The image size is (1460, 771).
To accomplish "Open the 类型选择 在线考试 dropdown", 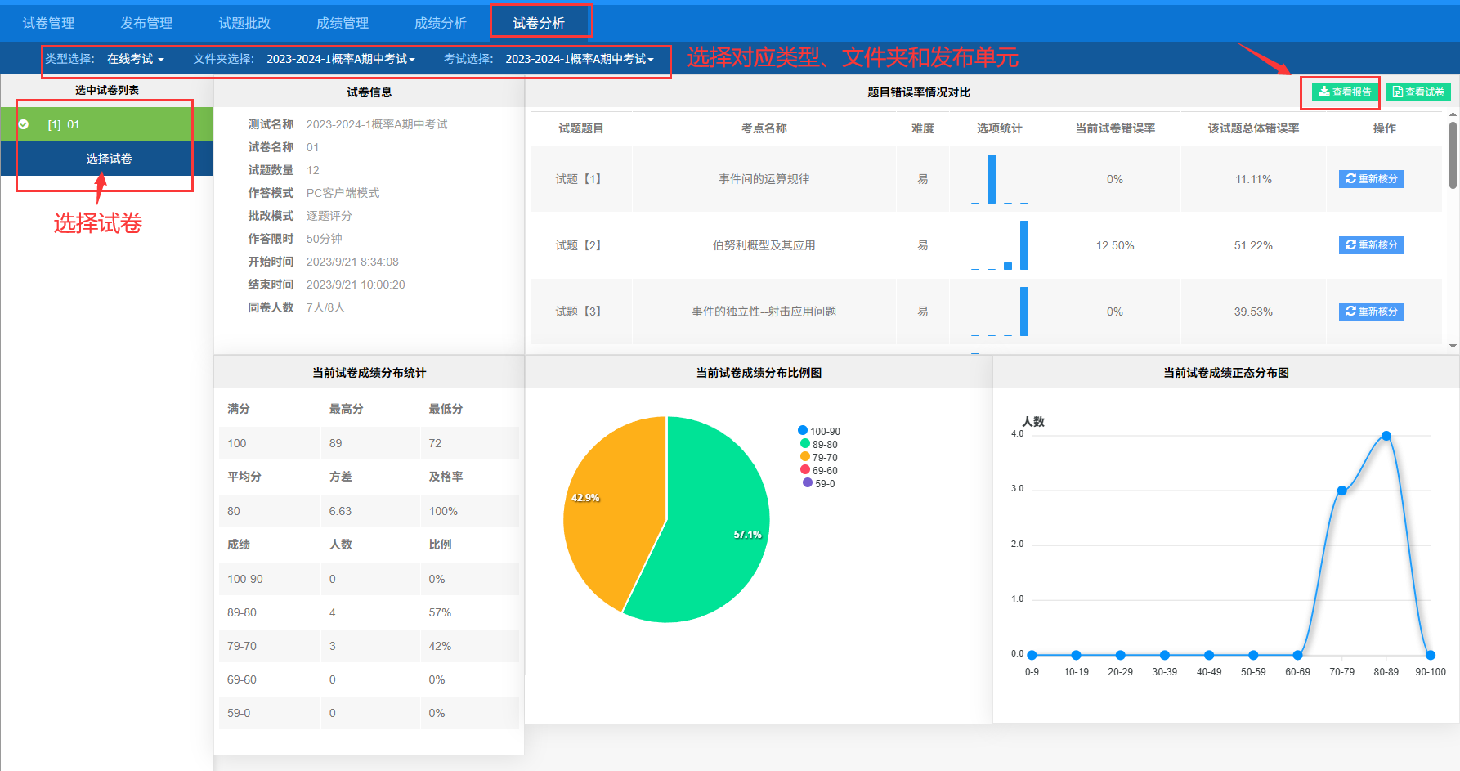I will point(136,59).
